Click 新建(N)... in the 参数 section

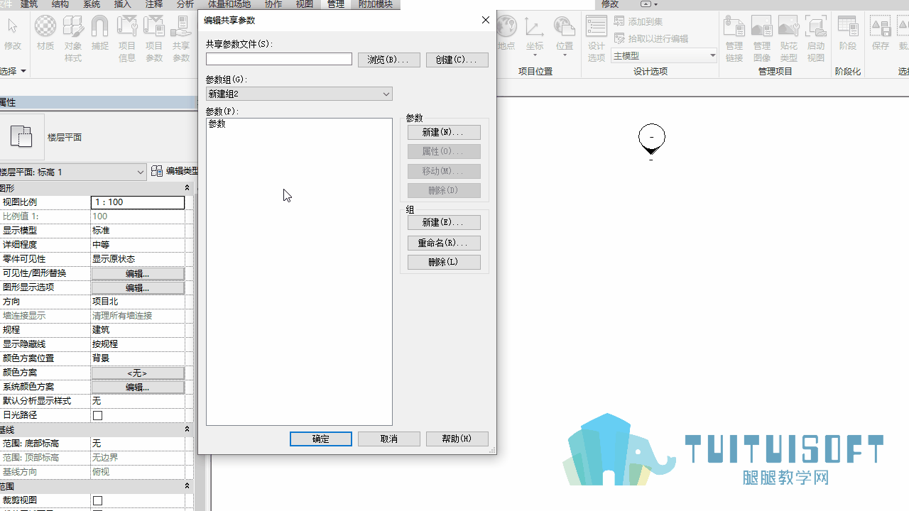(x=444, y=132)
